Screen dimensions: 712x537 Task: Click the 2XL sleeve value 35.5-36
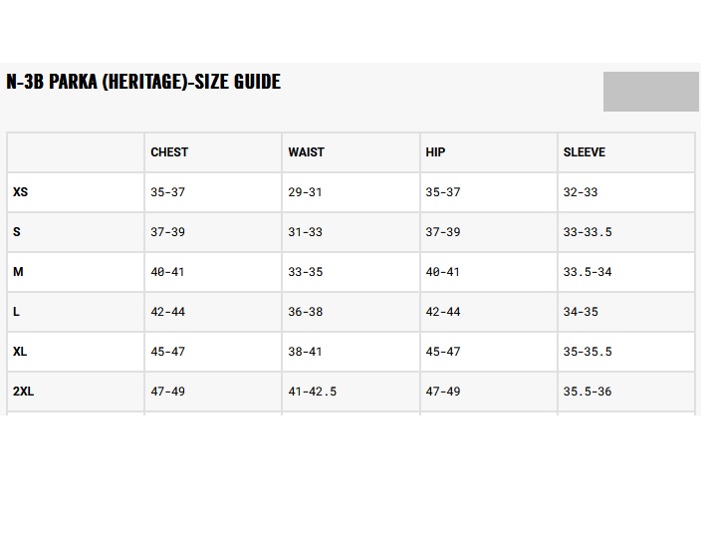click(588, 392)
